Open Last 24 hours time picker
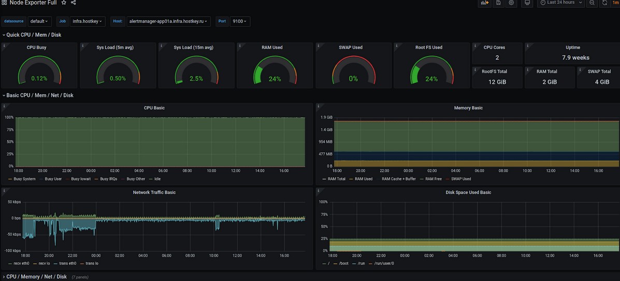620x281 pixels. coord(561,3)
